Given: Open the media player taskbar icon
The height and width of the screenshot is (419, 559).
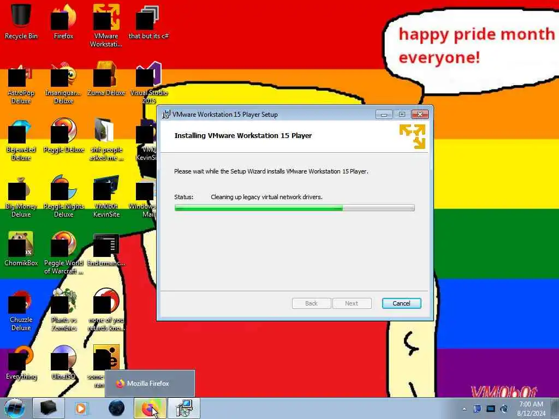Looking at the screenshot, I should (x=81, y=408).
